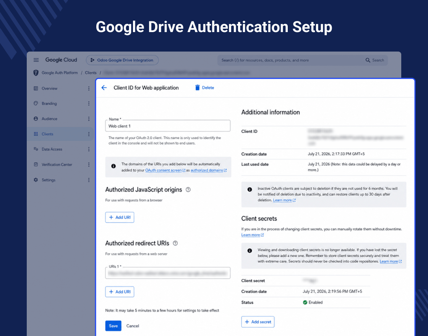The height and width of the screenshot is (336, 428).
Task: Add URI under Authorized JavaScript origins
Action: 120,217
